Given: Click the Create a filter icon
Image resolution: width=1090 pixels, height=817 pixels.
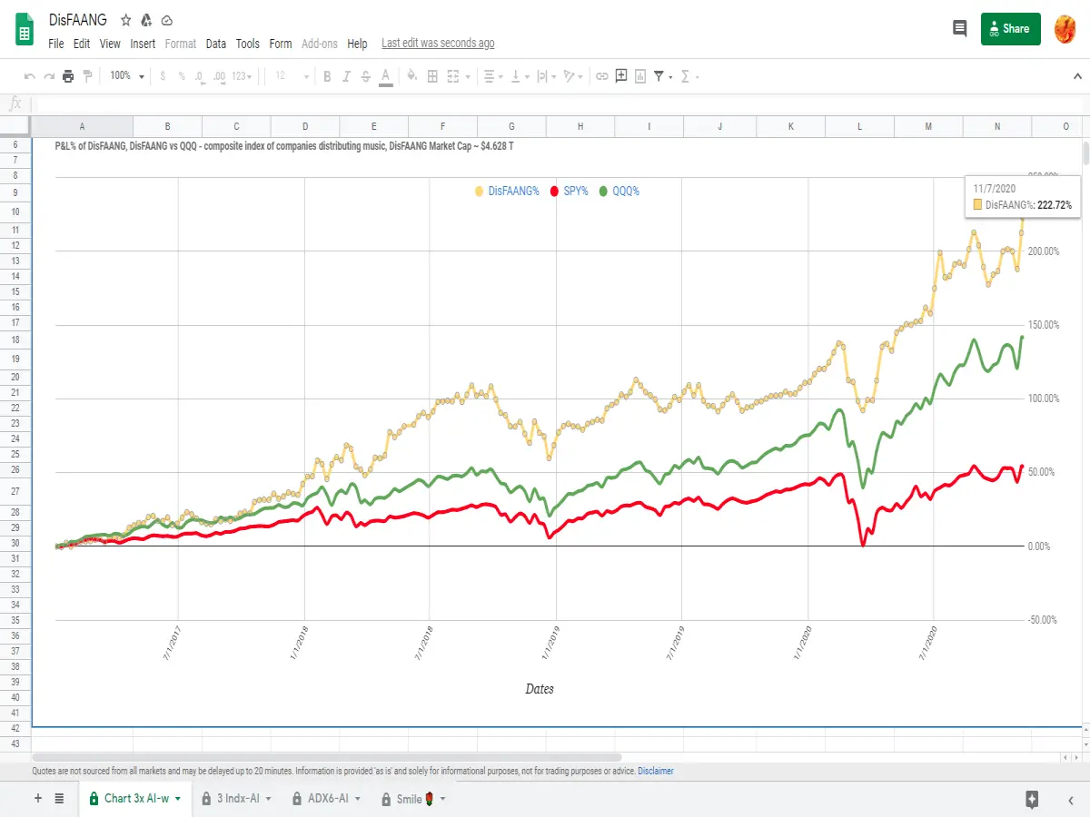Looking at the screenshot, I should click(659, 76).
